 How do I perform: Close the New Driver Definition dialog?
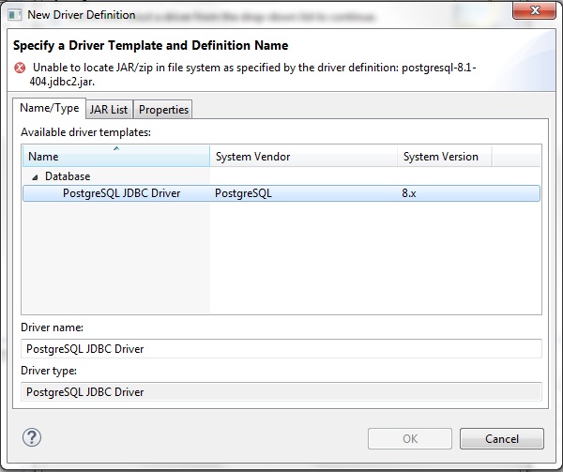[534, 10]
